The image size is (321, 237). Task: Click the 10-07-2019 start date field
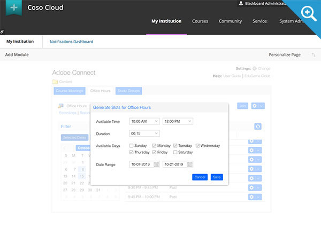144,164
